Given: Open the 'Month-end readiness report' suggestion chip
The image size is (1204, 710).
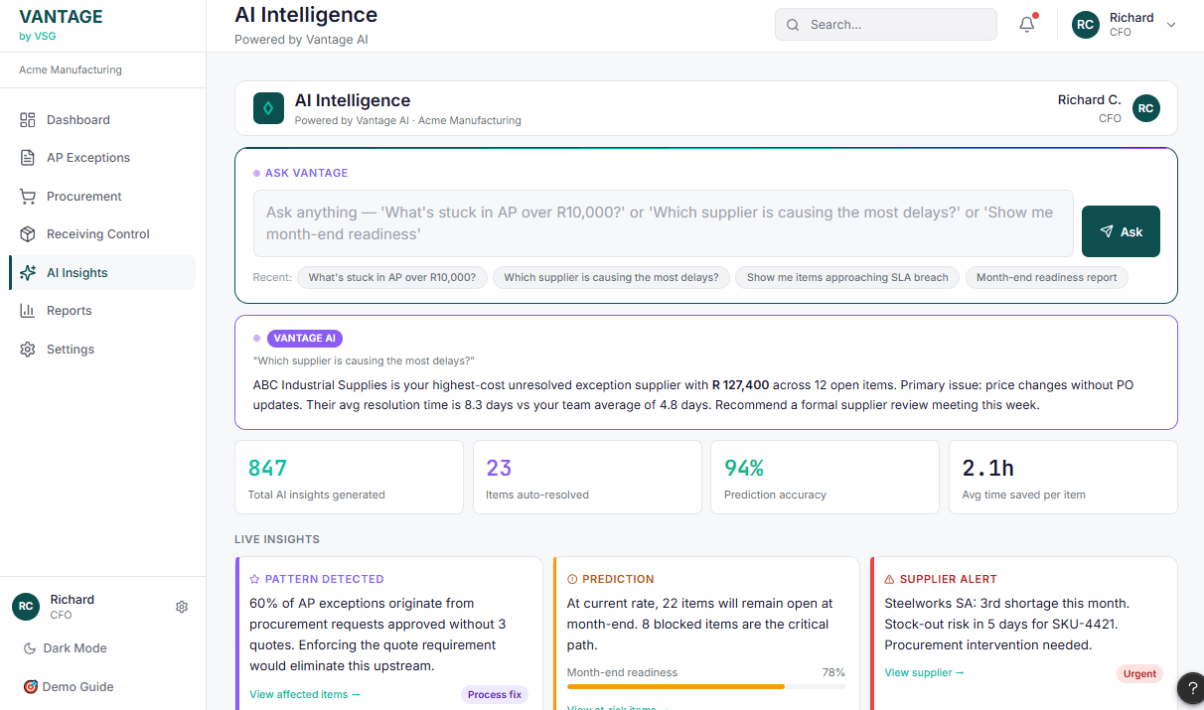Looking at the screenshot, I should pos(1046,277).
